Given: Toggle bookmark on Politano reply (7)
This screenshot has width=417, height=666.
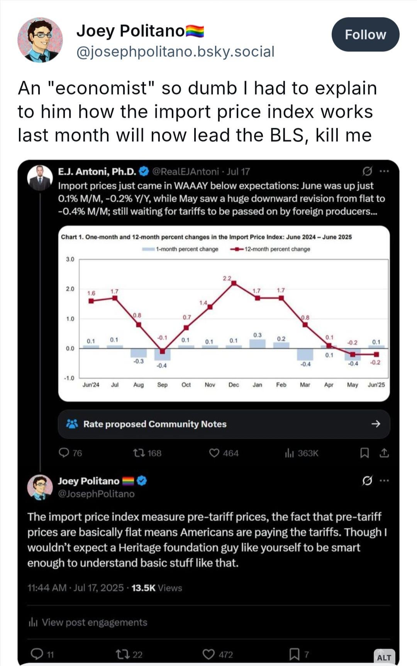Looking at the screenshot, I should [x=294, y=654].
